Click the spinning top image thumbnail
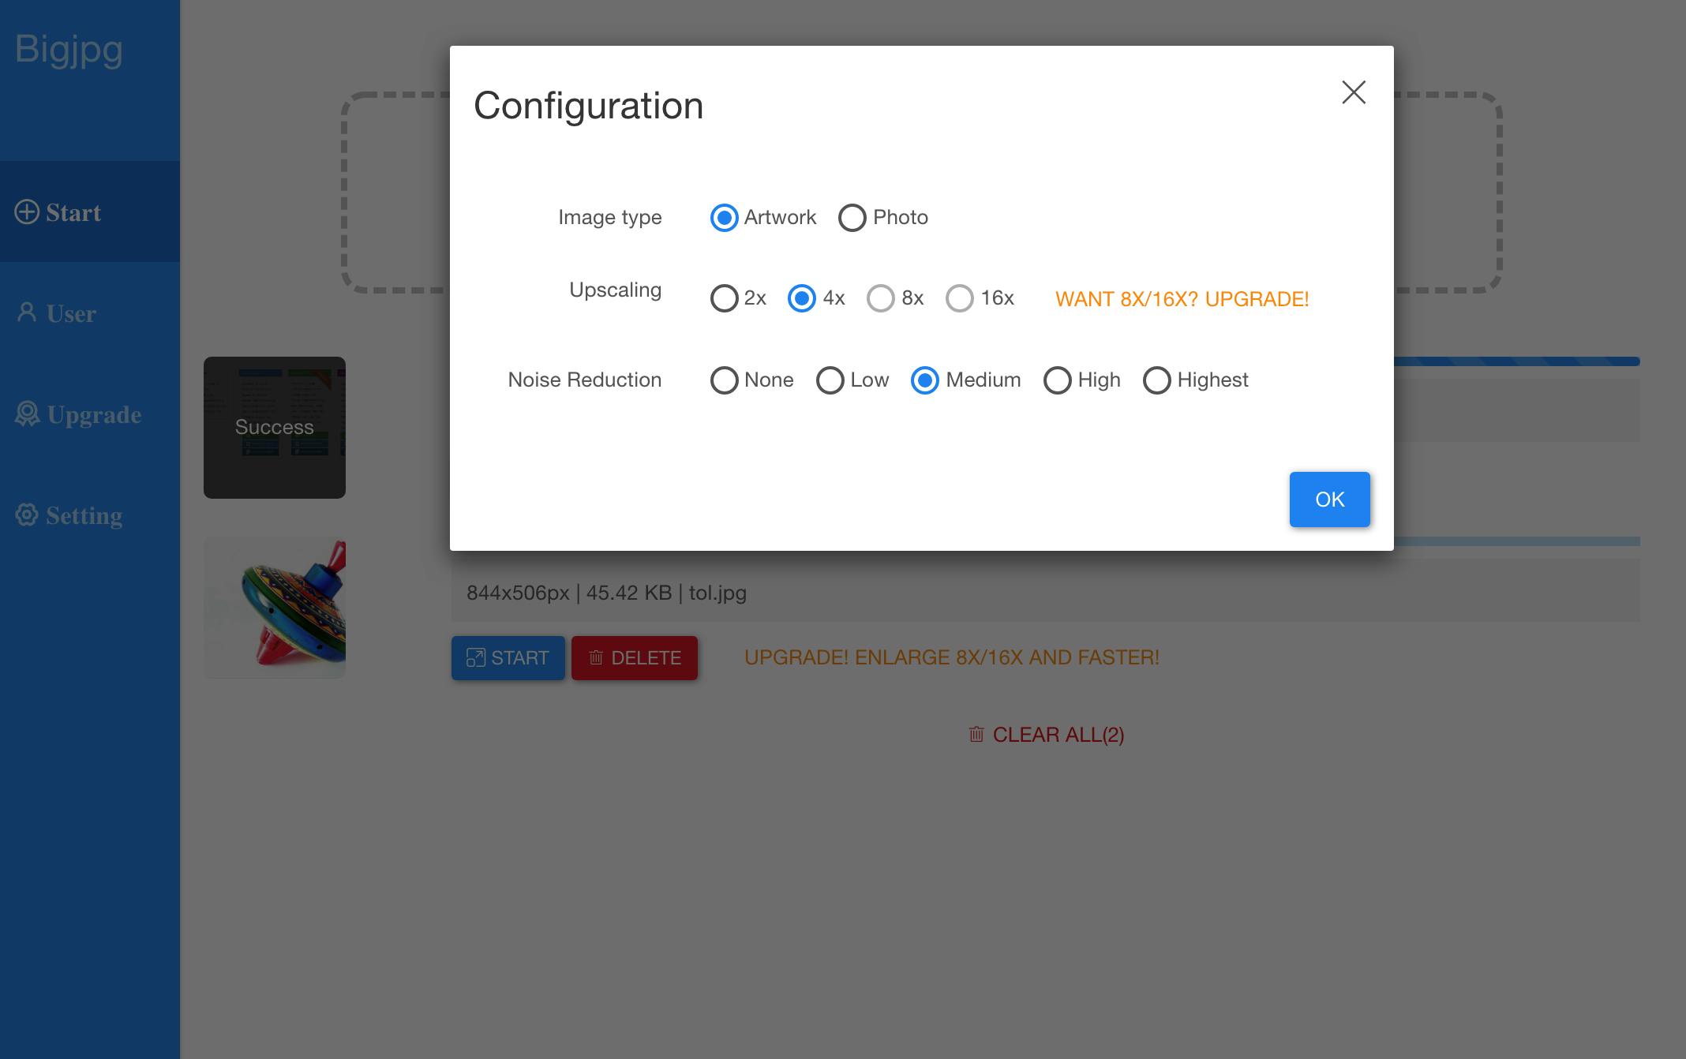The image size is (1686, 1059). 275,608
